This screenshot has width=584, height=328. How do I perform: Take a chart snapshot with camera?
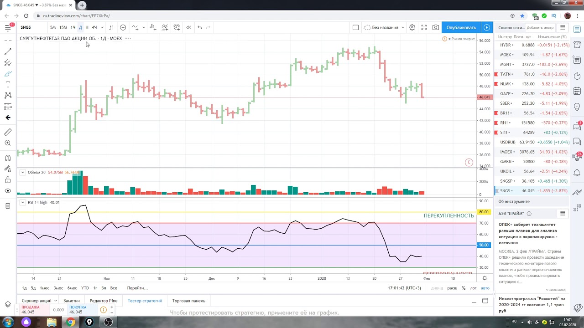[436, 27]
